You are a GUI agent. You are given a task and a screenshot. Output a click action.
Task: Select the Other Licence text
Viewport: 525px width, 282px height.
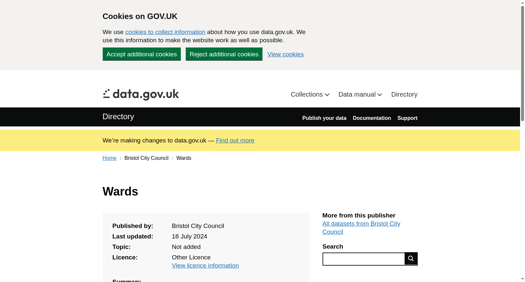click(x=191, y=257)
